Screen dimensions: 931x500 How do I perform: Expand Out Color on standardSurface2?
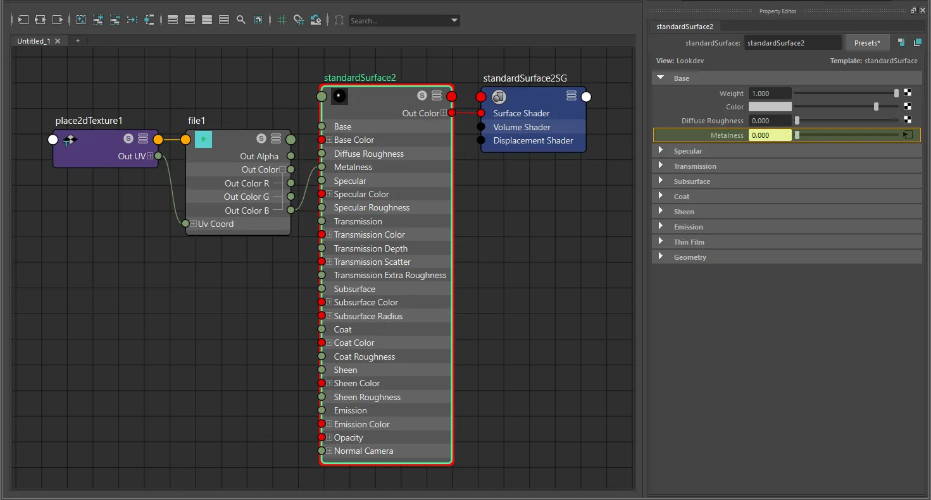(444, 113)
